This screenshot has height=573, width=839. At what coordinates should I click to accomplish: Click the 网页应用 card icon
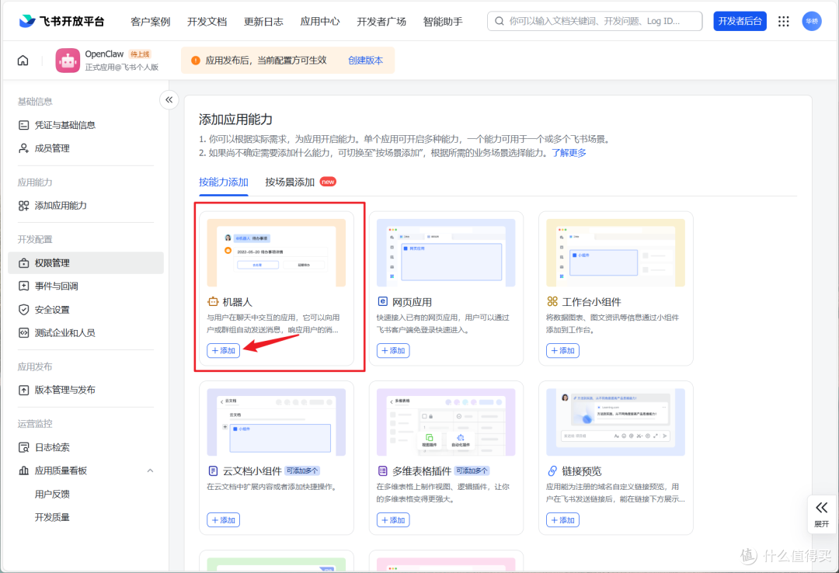point(382,302)
